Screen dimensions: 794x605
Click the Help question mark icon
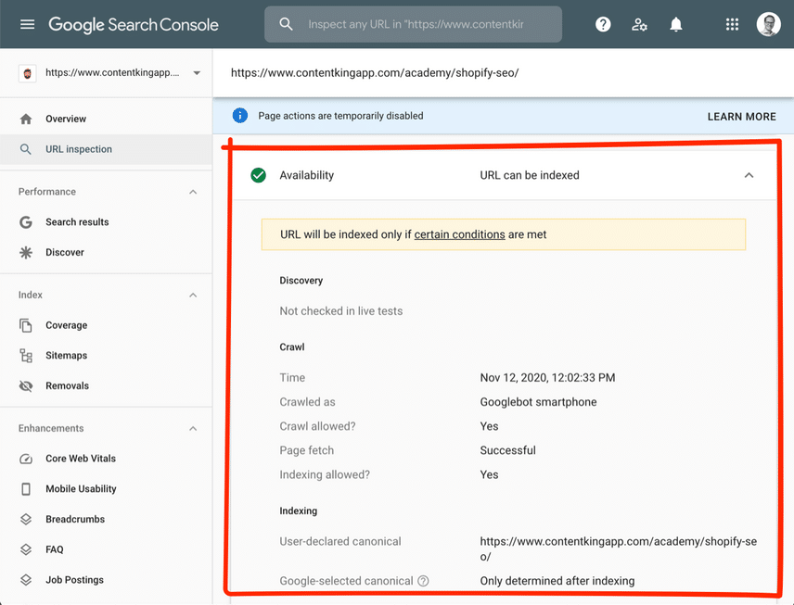click(603, 24)
